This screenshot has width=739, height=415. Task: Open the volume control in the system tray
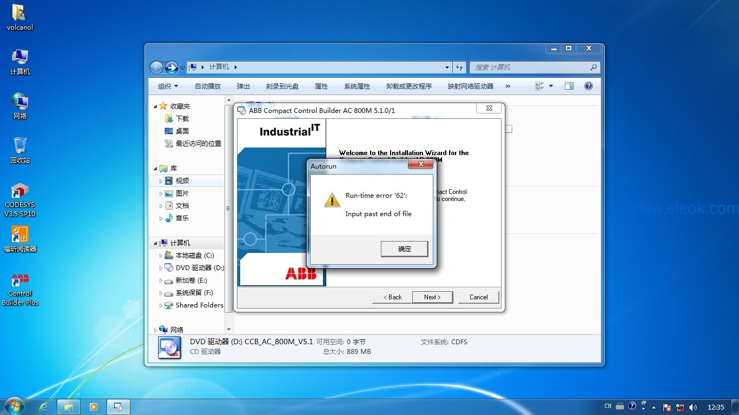[x=693, y=407]
